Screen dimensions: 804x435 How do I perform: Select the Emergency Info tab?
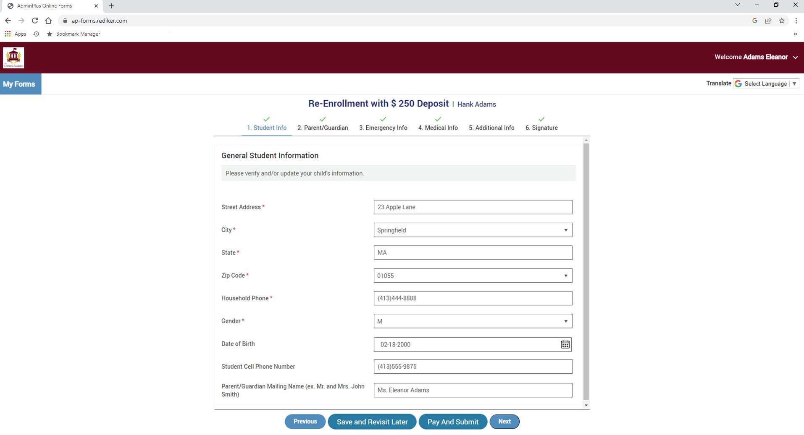[x=383, y=128]
